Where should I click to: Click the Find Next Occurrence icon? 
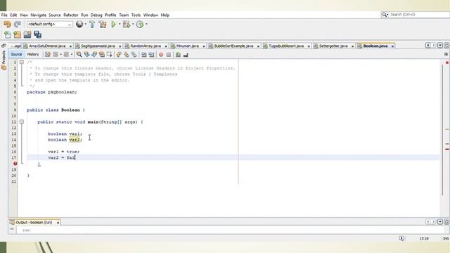coord(94,55)
